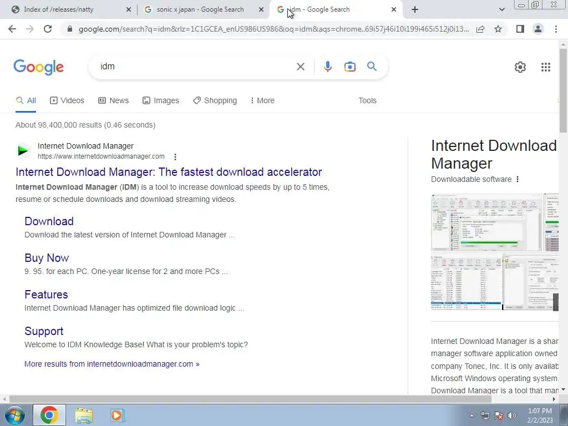
Task: Click the Action Center flag tray icon
Action: pyautogui.click(x=499, y=415)
